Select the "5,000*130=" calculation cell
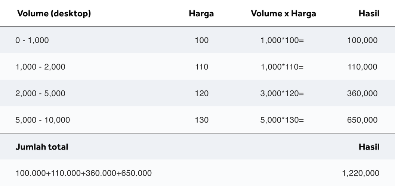395x186 pixels. [x=282, y=120]
